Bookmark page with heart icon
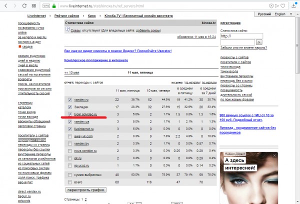 coord(283,6)
